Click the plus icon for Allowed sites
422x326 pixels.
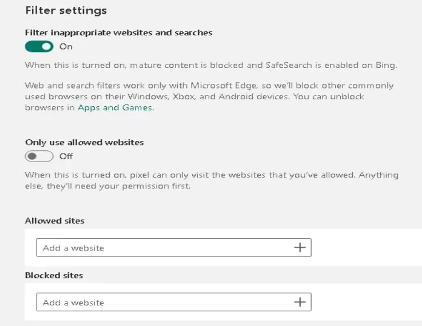[x=300, y=248]
